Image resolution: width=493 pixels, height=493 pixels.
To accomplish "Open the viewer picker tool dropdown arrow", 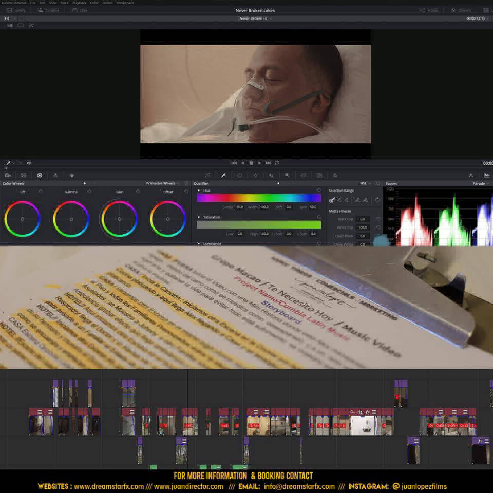I will pos(13,163).
